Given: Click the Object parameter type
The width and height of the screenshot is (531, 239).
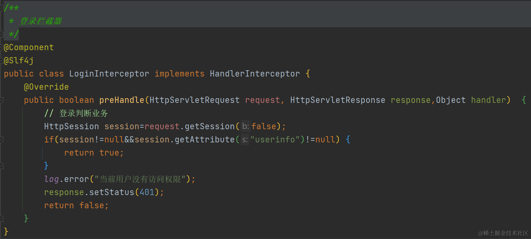Looking at the screenshot, I should coord(451,100).
